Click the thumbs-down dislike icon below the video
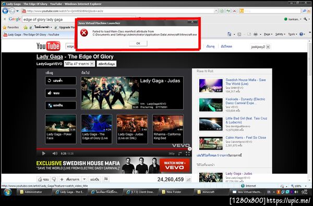The width and height of the screenshot is (313, 206). point(54,179)
